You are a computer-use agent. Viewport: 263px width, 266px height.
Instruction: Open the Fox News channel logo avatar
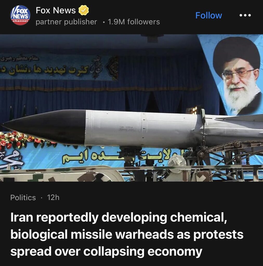pos(20,15)
